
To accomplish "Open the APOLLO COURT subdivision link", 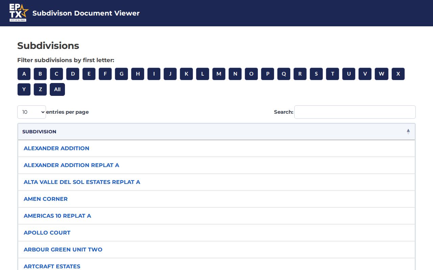I will click(x=47, y=233).
